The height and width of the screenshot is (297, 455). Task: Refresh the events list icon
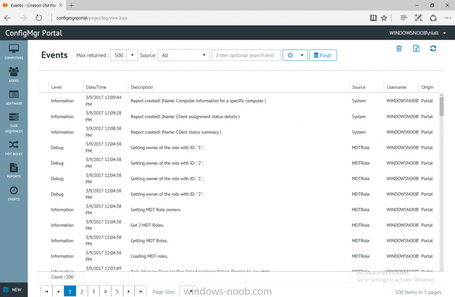(433, 48)
